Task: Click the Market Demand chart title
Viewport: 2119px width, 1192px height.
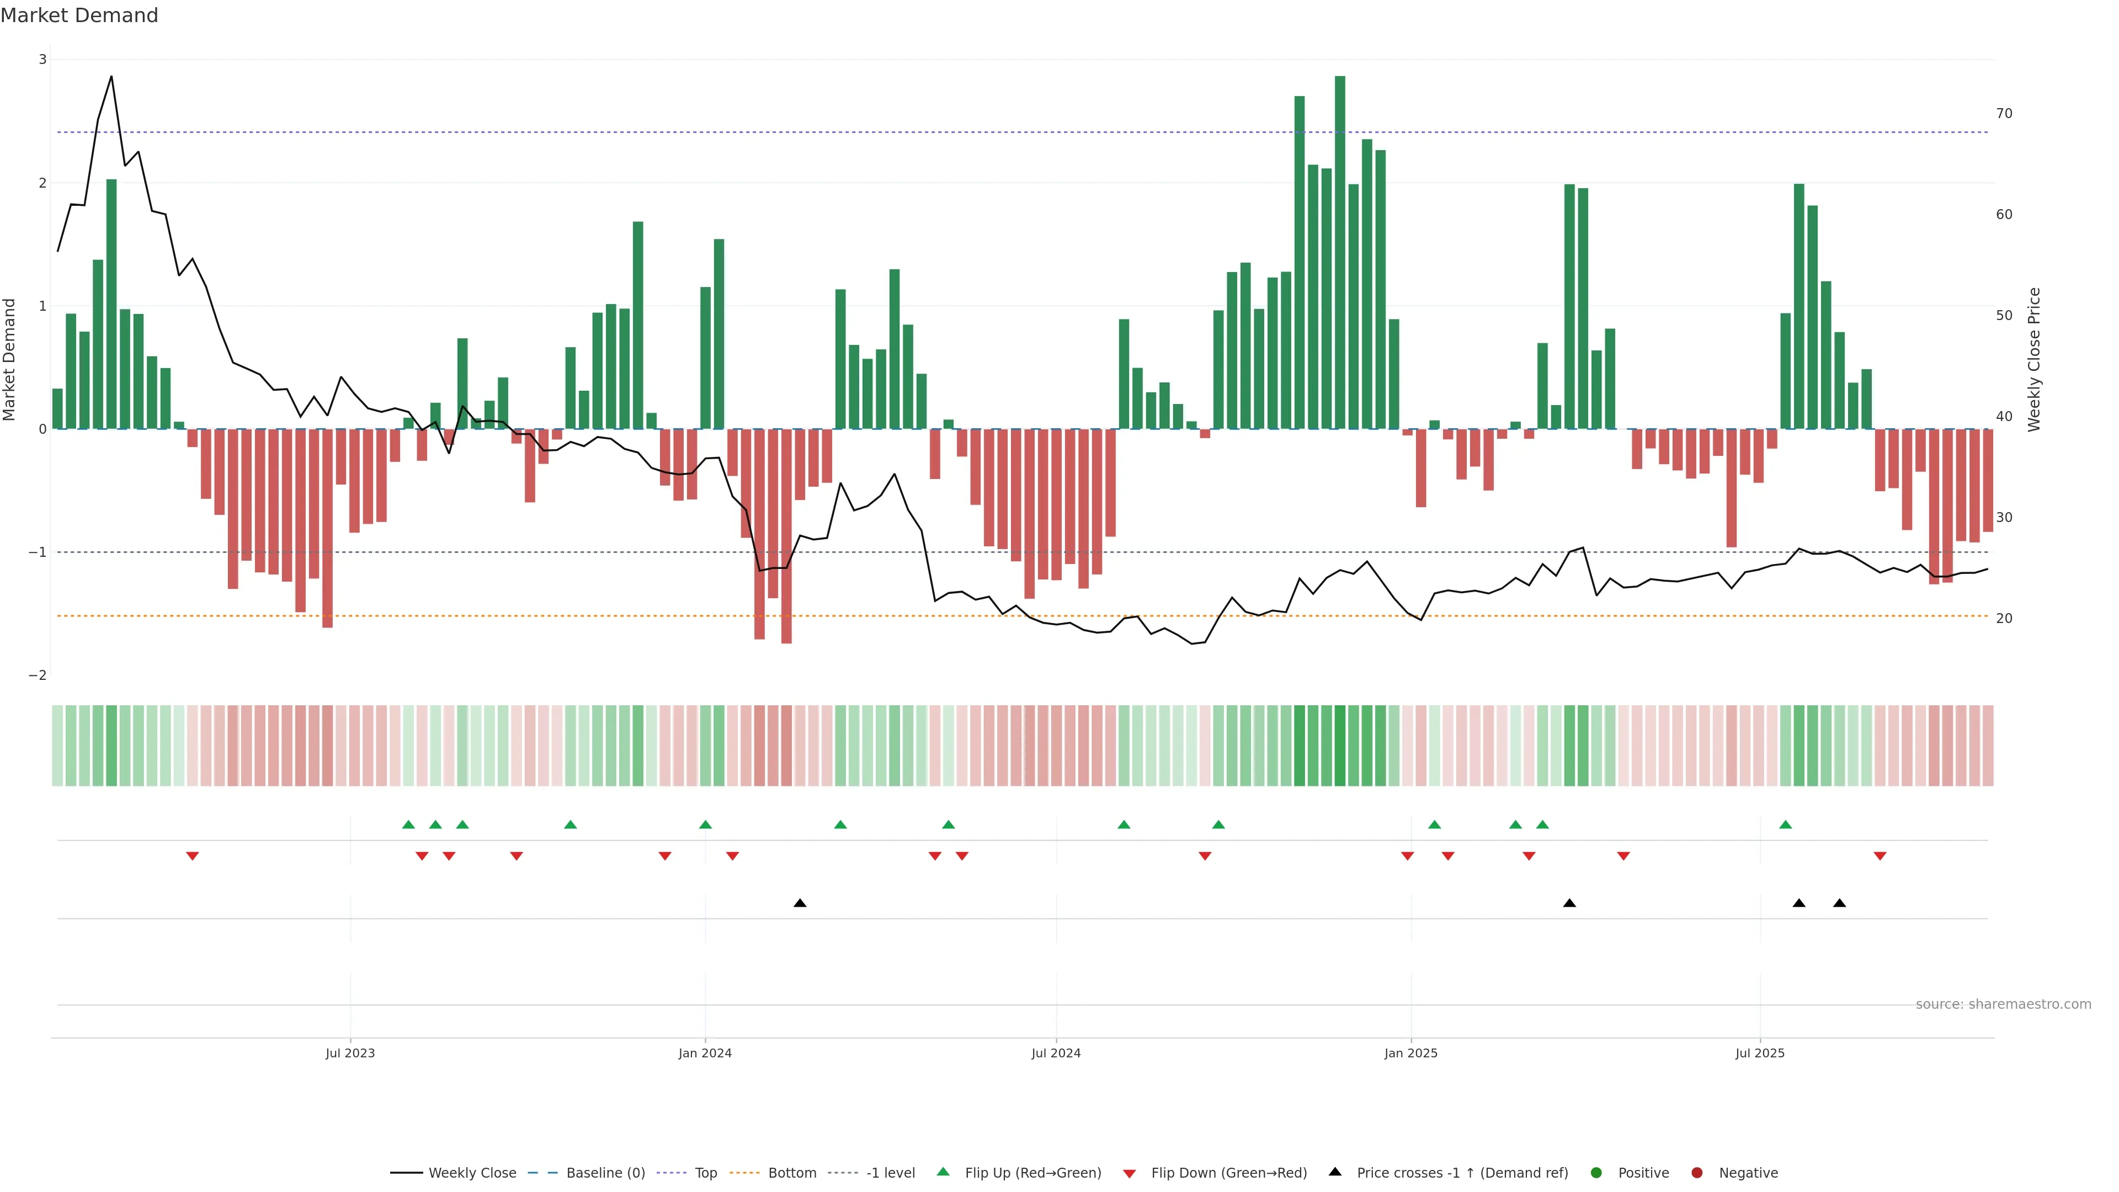Action: [79, 15]
